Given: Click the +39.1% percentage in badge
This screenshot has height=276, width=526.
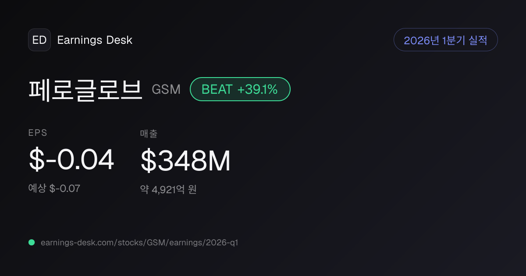Looking at the screenshot, I should coord(258,89).
